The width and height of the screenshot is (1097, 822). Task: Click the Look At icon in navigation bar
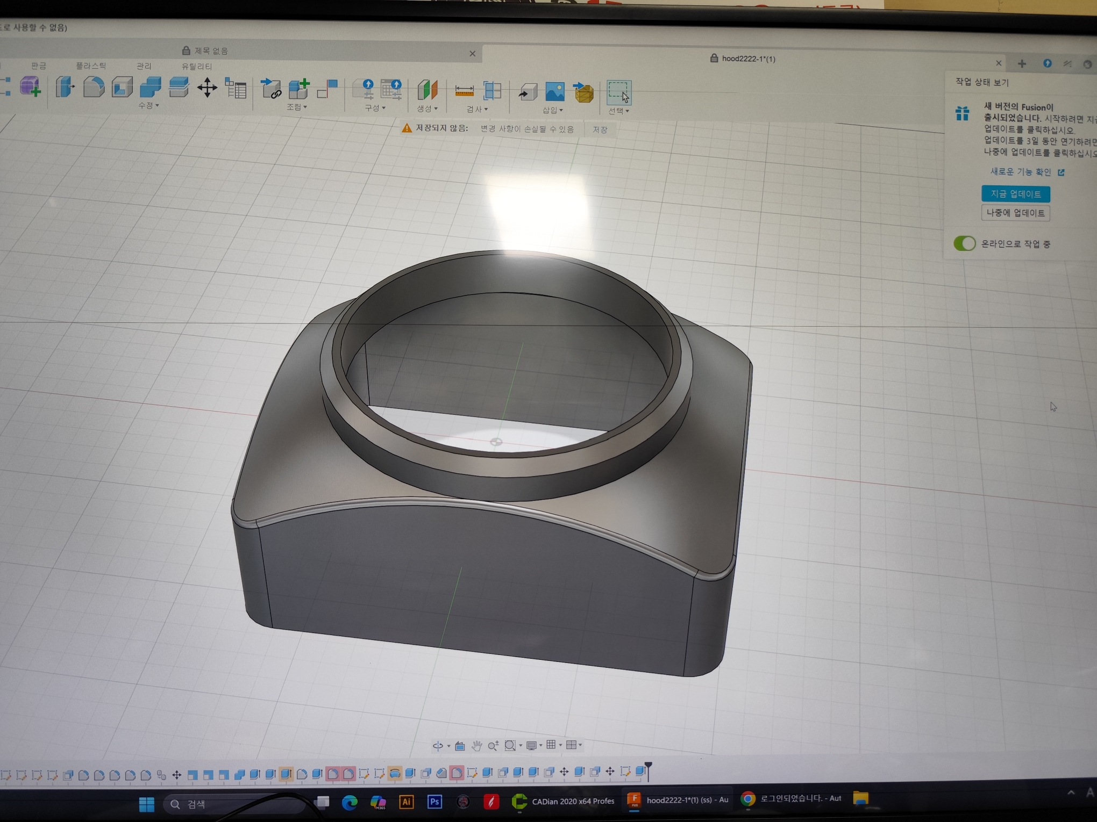pyautogui.click(x=460, y=746)
